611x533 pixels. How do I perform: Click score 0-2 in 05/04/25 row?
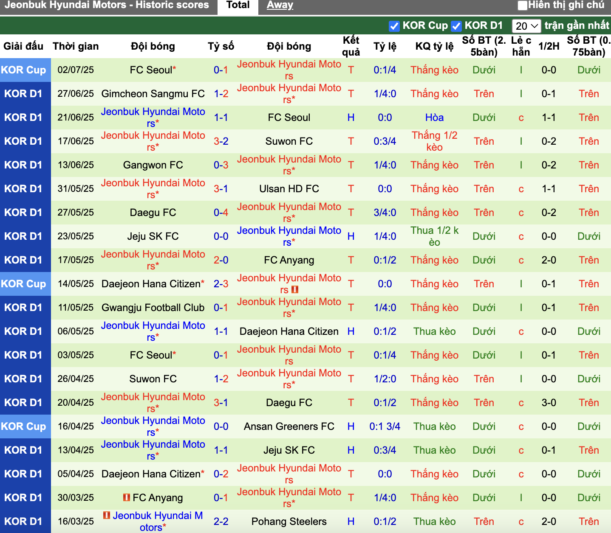tap(221, 474)
